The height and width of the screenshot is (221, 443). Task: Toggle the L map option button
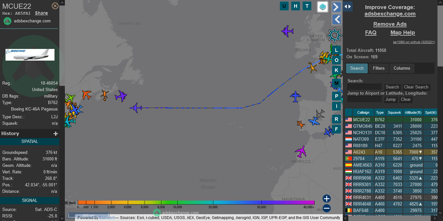click(336, 50)
